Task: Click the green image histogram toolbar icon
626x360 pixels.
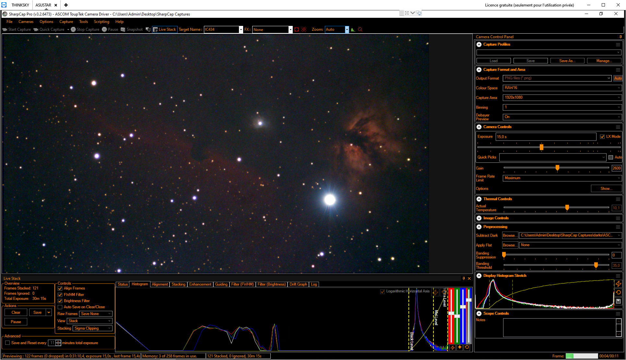Action: pos(353,29)
